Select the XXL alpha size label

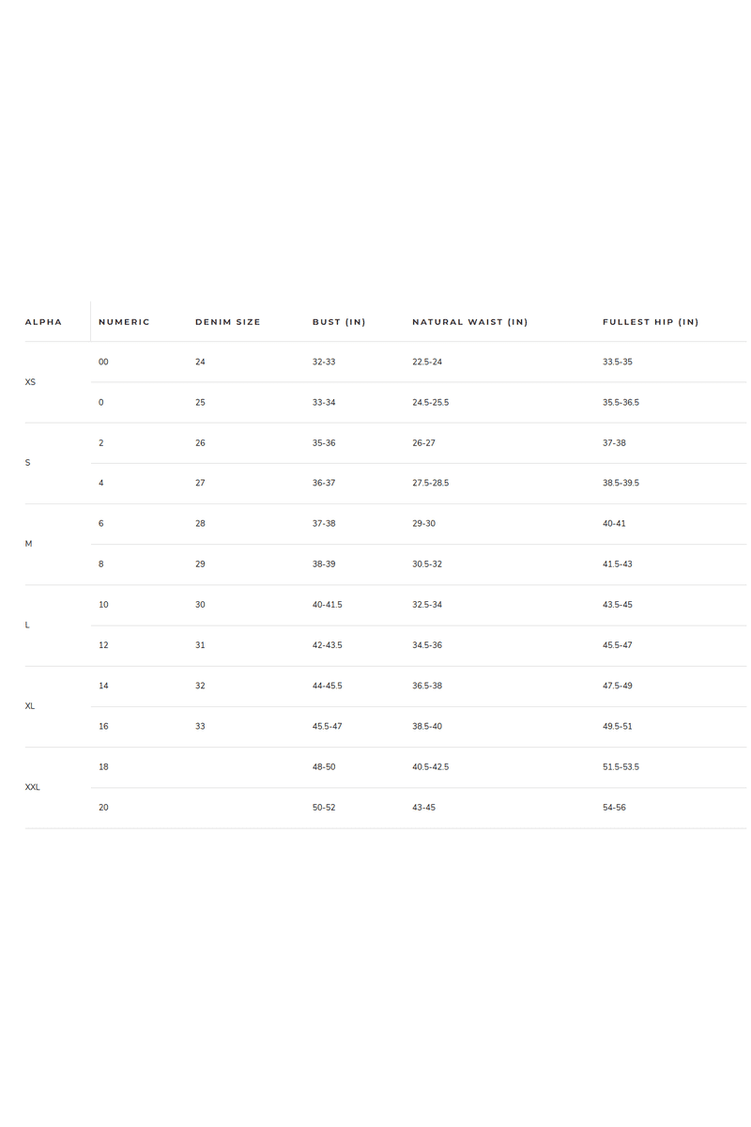click(32, 787)
